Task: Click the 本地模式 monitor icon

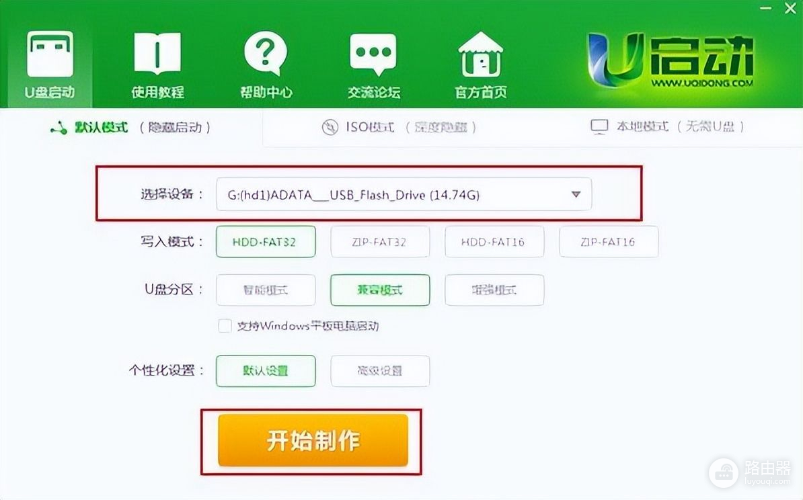Action: (x=599, y=126)
